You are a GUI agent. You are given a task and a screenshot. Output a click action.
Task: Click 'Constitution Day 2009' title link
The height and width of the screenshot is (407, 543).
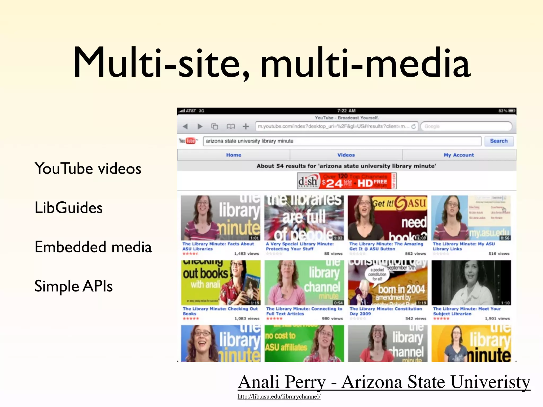coord(386,311)
